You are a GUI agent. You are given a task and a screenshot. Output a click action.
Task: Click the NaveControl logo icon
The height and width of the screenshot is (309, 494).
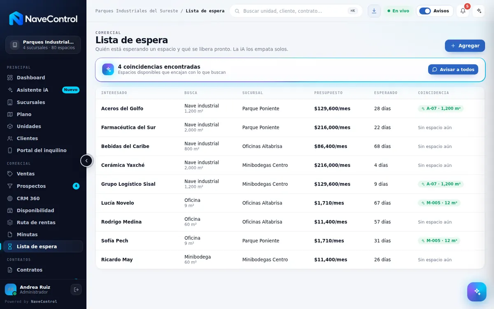click(16, 19)
